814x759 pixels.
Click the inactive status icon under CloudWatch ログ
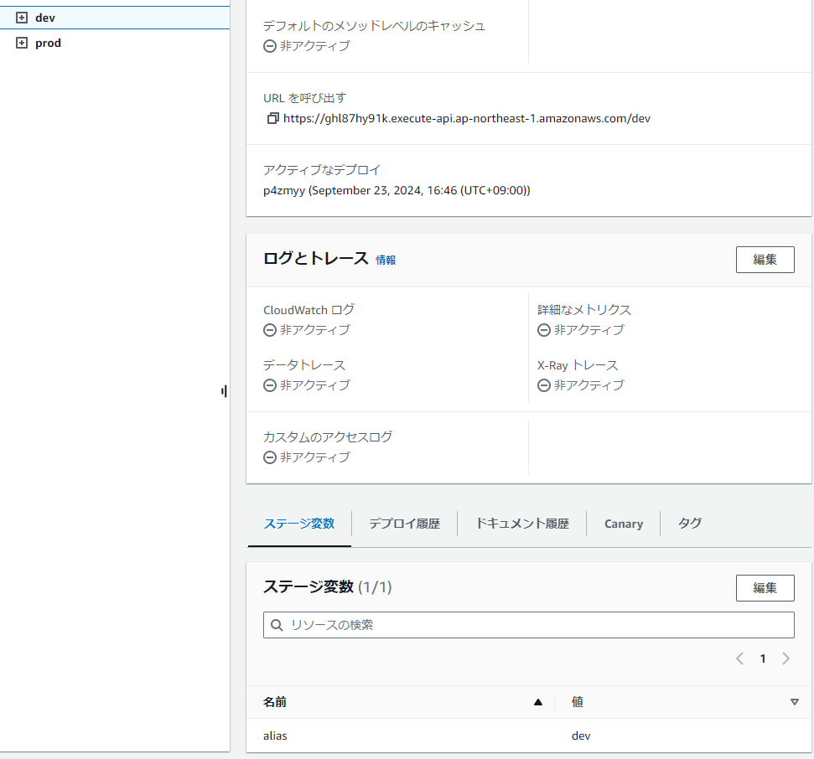click(269, 330)
